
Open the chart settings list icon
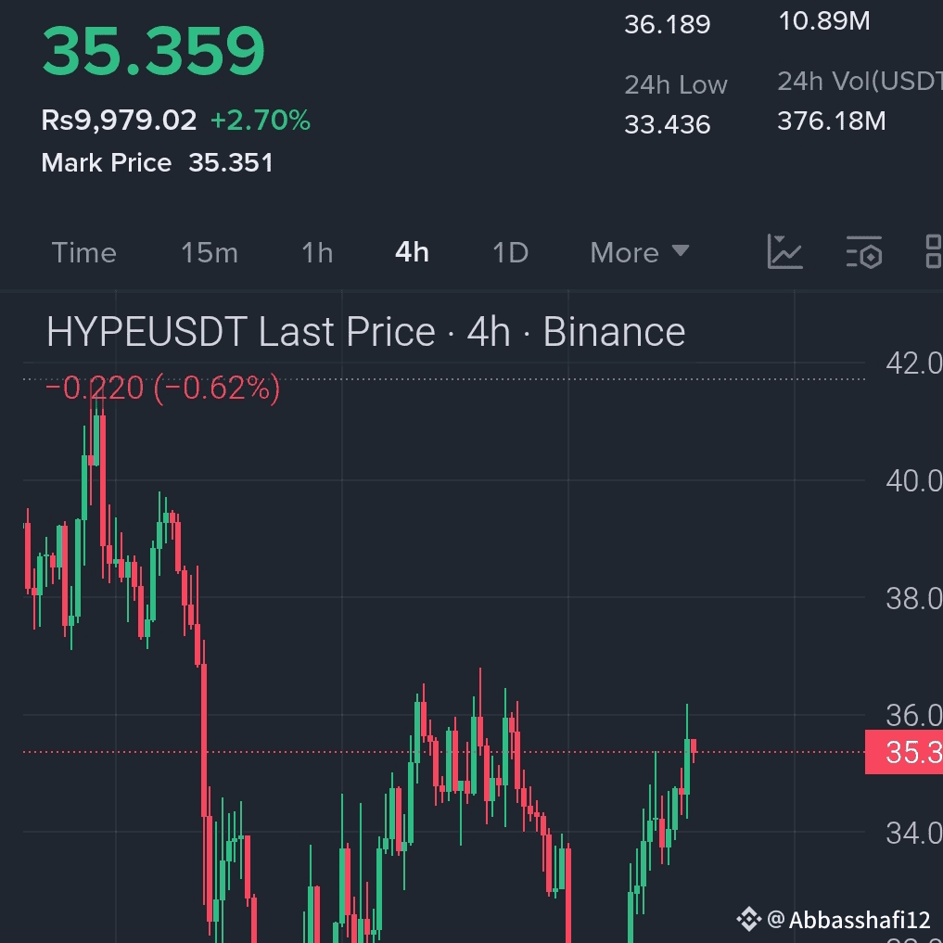(x=863, y=252)
